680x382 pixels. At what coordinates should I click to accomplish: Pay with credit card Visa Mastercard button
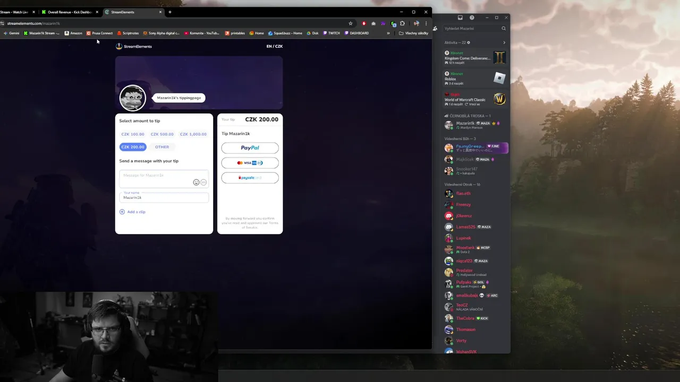tap(250, 163)
